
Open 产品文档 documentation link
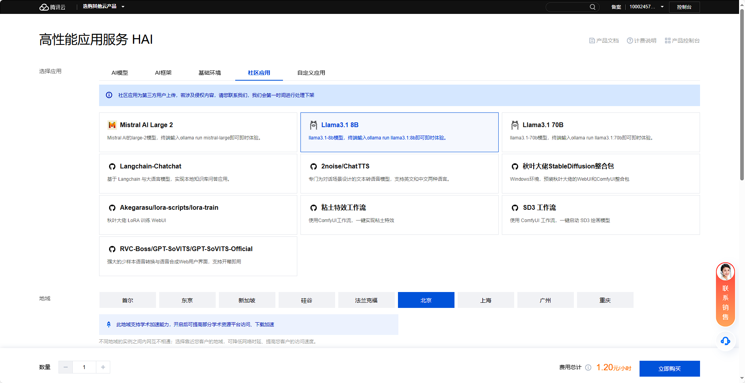click(604, 41)
